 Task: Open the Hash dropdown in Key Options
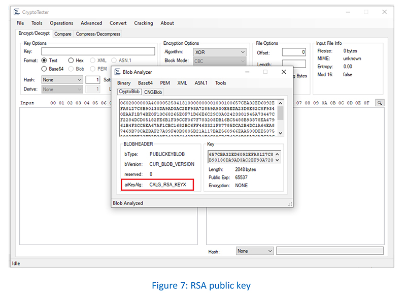click(x=62, y=80)
